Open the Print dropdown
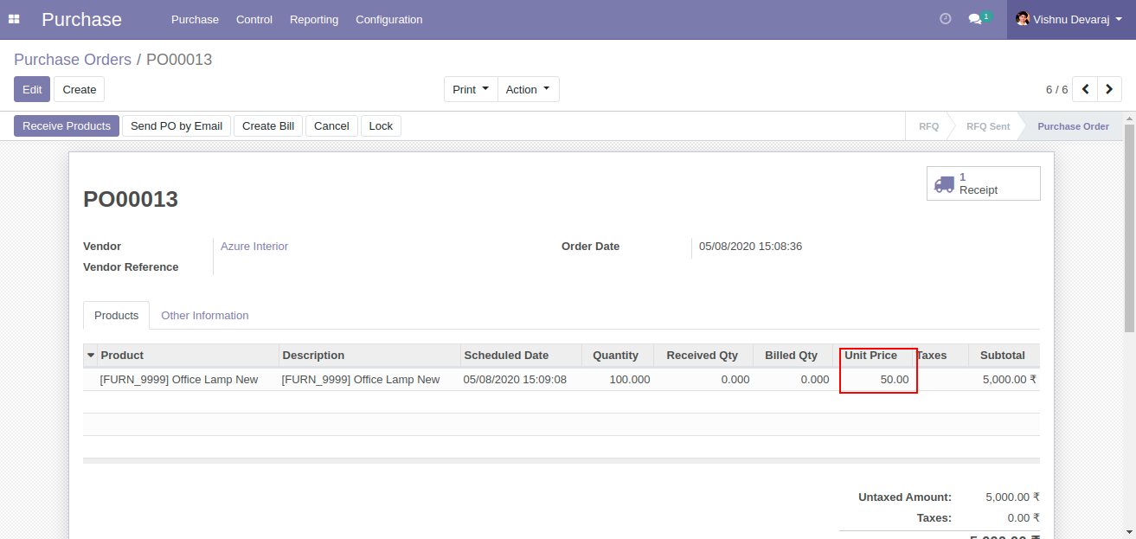Viewport: 1136px width, 539px height. tap(470, 88)
